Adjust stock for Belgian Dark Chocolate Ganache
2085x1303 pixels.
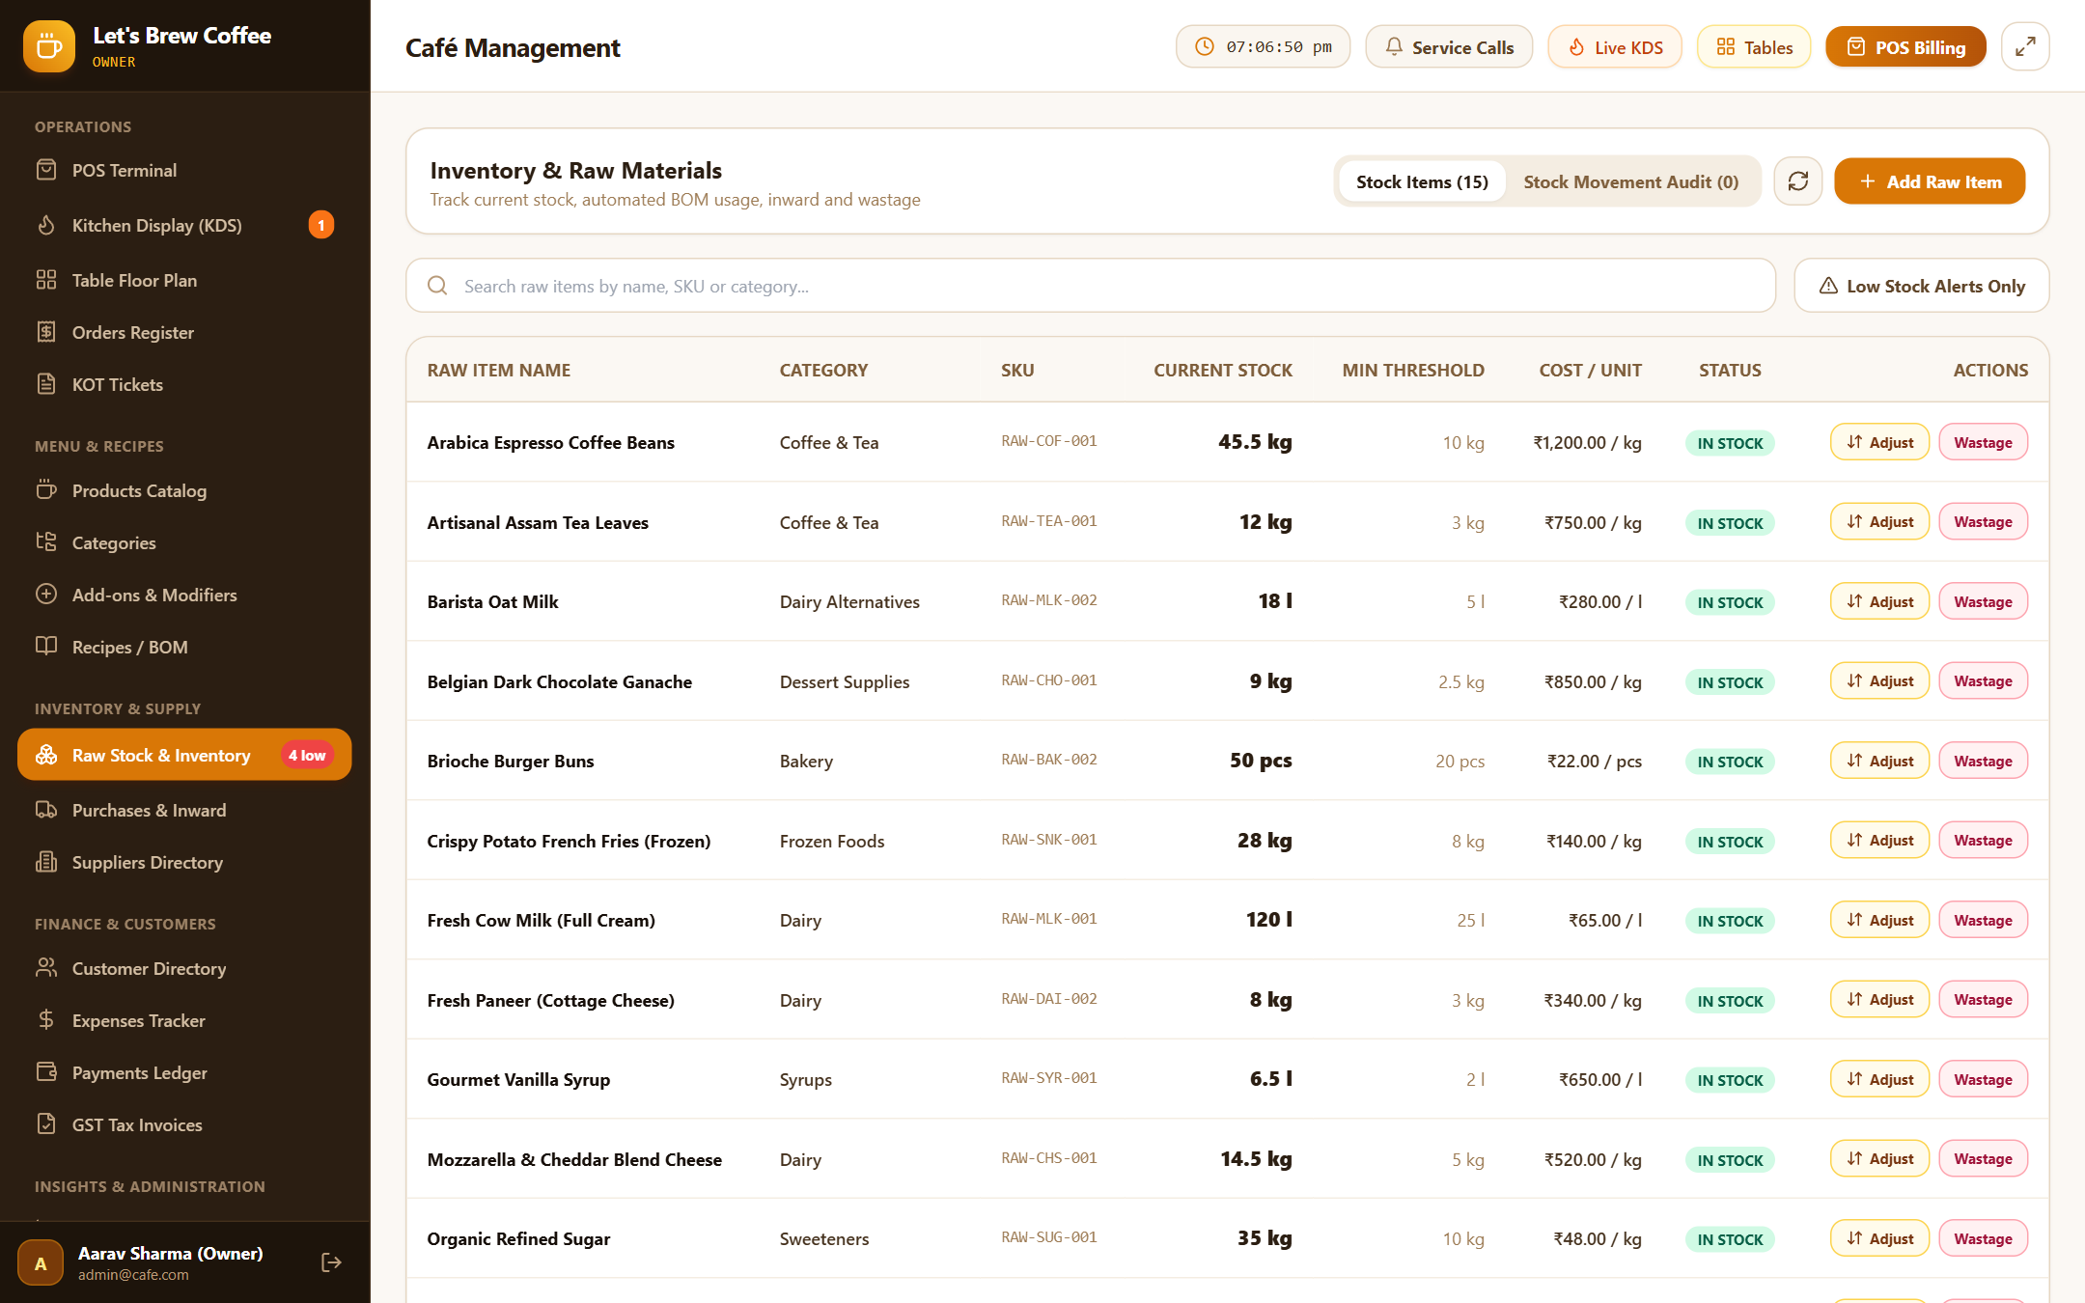[1879, 681]
